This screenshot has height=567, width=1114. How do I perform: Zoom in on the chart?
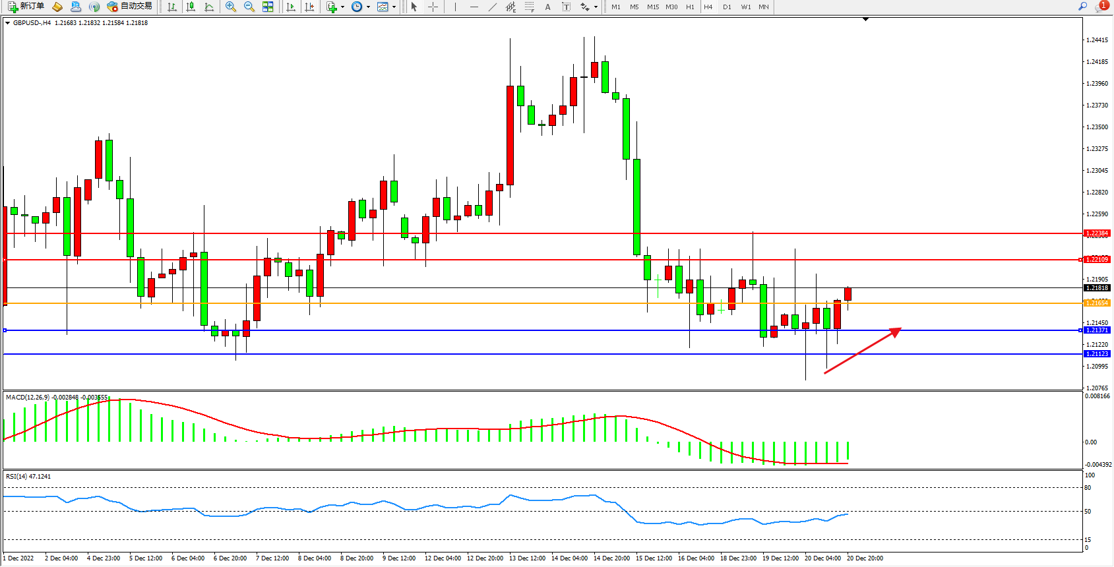231,7
